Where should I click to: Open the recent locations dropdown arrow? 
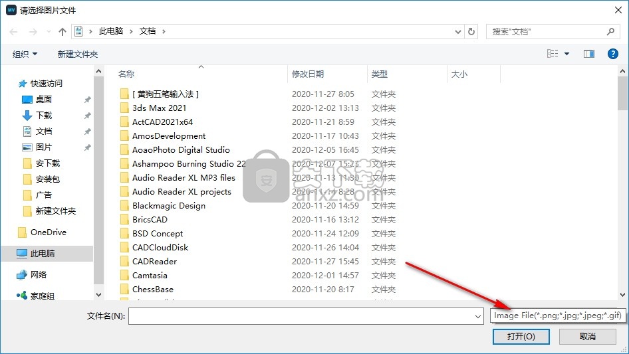pos(49,32)
